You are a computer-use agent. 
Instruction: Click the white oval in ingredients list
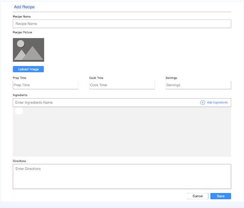click(19, 111)
